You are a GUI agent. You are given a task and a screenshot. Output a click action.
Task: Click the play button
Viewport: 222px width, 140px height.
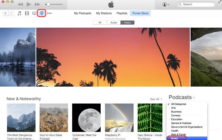point(29,4)
